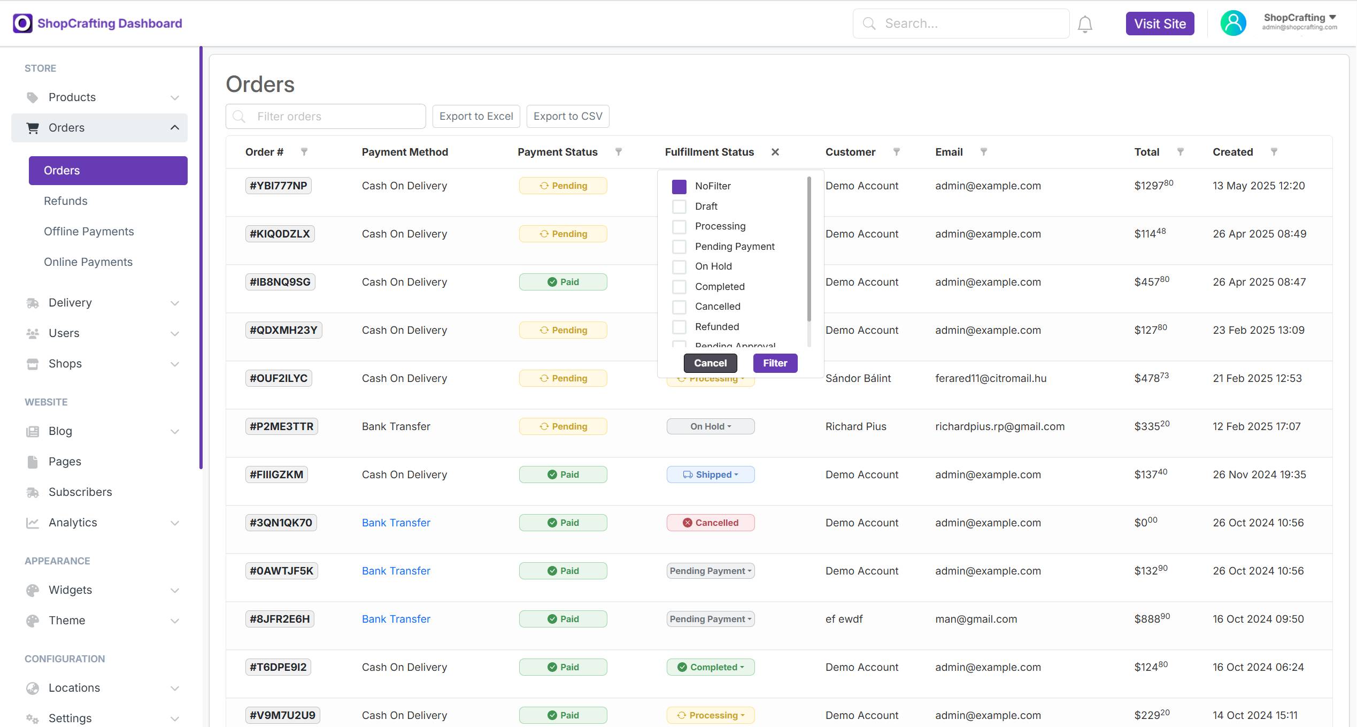The image size is (1357, 727).
Task: Click the Customer column filter funnel
Action: click(897, 152)
